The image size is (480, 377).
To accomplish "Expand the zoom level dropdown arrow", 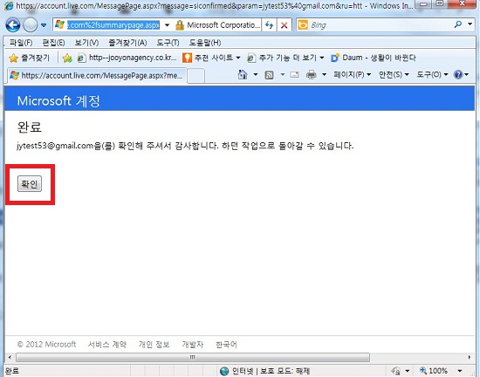I will tap(460, 371).
